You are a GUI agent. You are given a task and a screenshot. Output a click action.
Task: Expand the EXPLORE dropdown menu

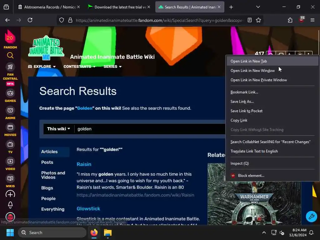click(42, 67)
